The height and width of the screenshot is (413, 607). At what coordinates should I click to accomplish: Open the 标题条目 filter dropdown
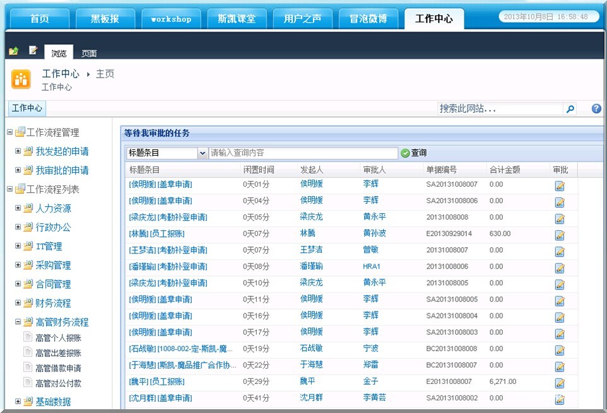(x=203, y=153)
